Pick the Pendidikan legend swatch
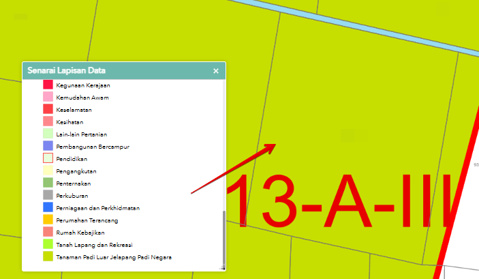The height and width of the screenshot is (279, 479). click(48, 158)
